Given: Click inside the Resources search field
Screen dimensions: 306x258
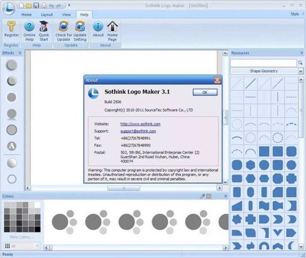Looking at the screenshot, I should point(263,63).
